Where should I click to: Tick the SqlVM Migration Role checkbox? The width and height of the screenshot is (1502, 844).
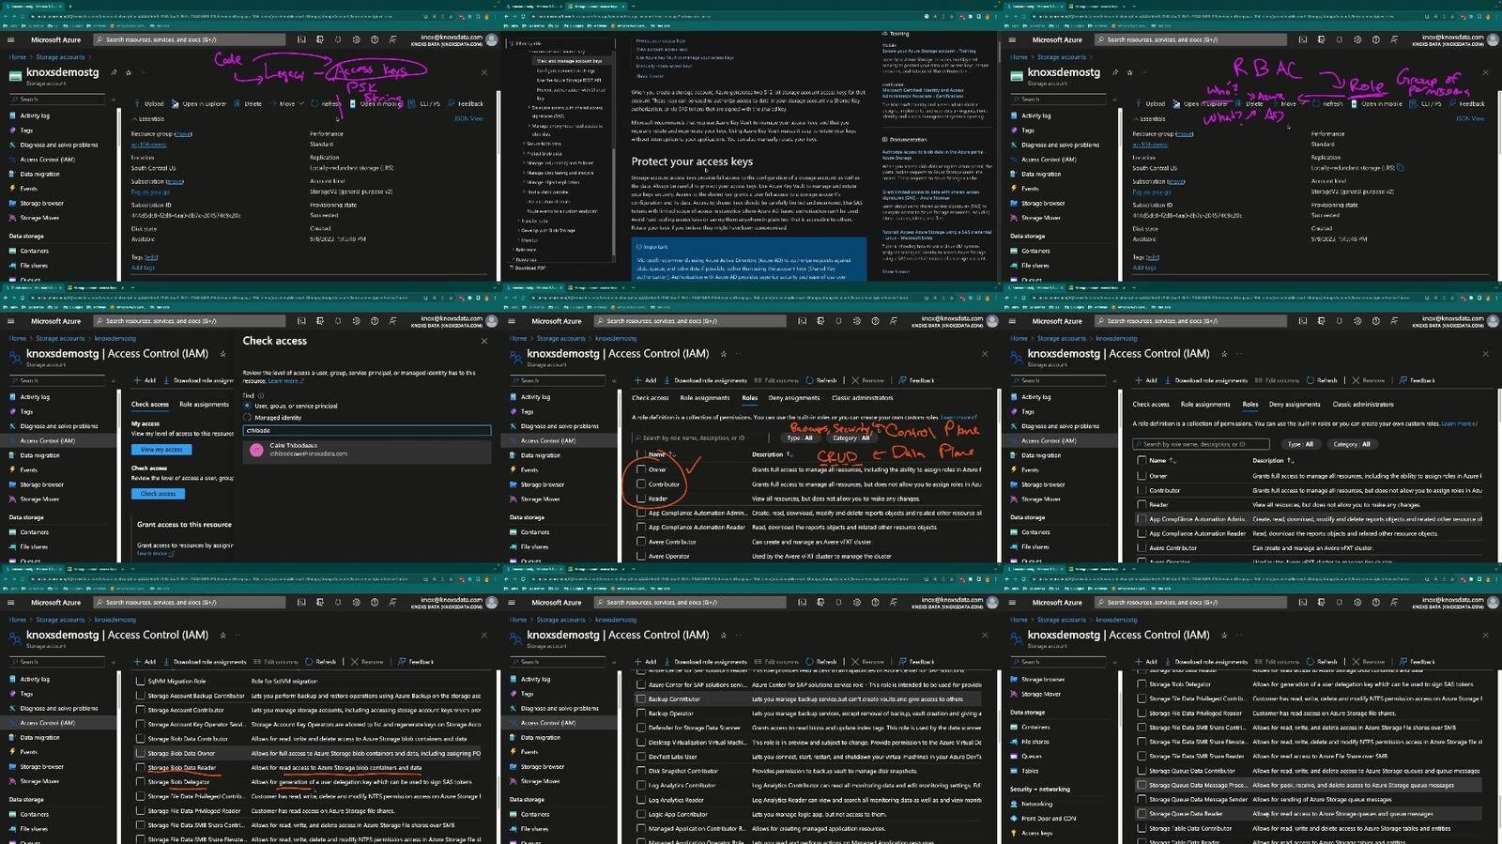coord(140,682)
